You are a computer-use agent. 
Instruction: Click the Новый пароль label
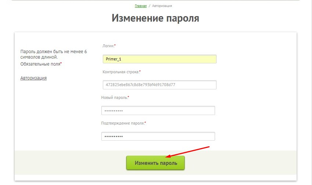pos(114,97)
